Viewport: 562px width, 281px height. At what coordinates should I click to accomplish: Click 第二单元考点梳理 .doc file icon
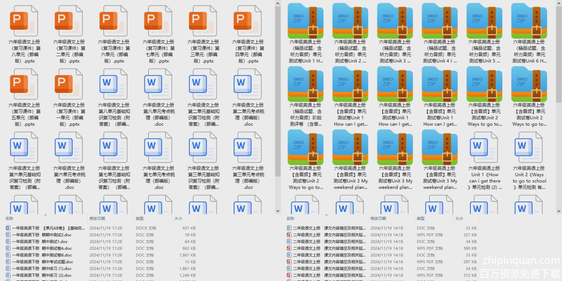tap(247, 85)
